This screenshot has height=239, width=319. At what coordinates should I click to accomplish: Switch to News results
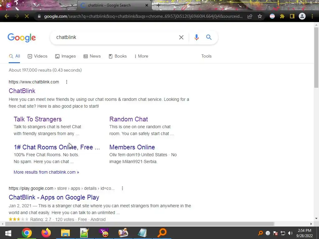[92, 56]
